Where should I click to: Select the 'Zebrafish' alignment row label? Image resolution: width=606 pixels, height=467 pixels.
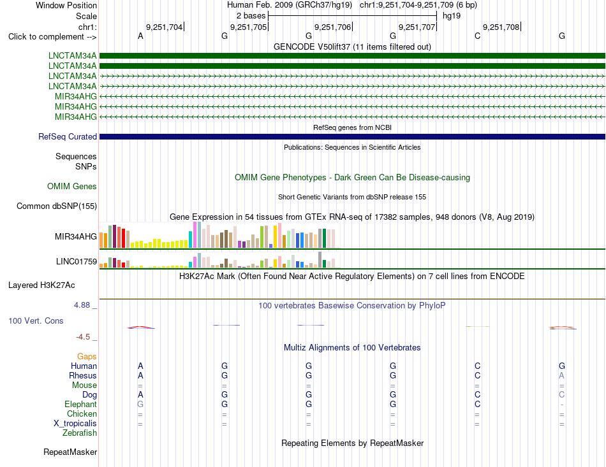point(80,433)
